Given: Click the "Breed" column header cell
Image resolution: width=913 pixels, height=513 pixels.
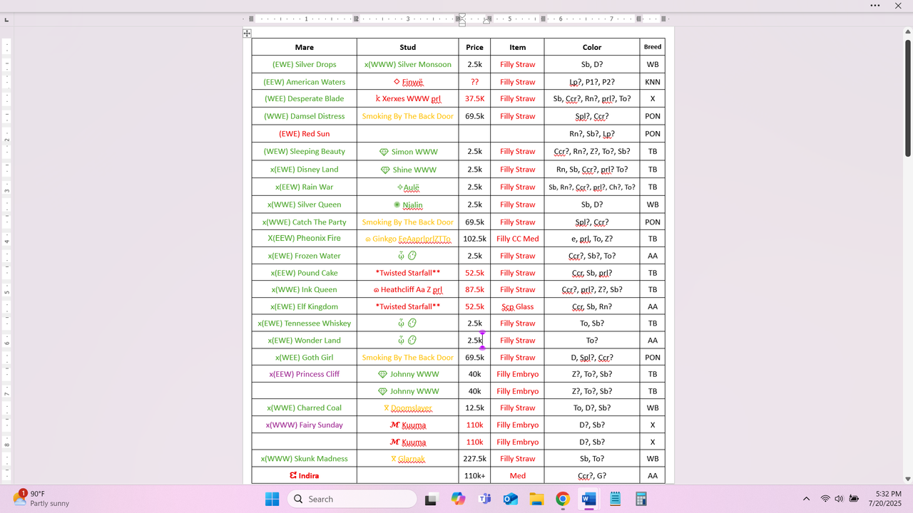Looking at the screenshot, I should (x=653, y=47).
